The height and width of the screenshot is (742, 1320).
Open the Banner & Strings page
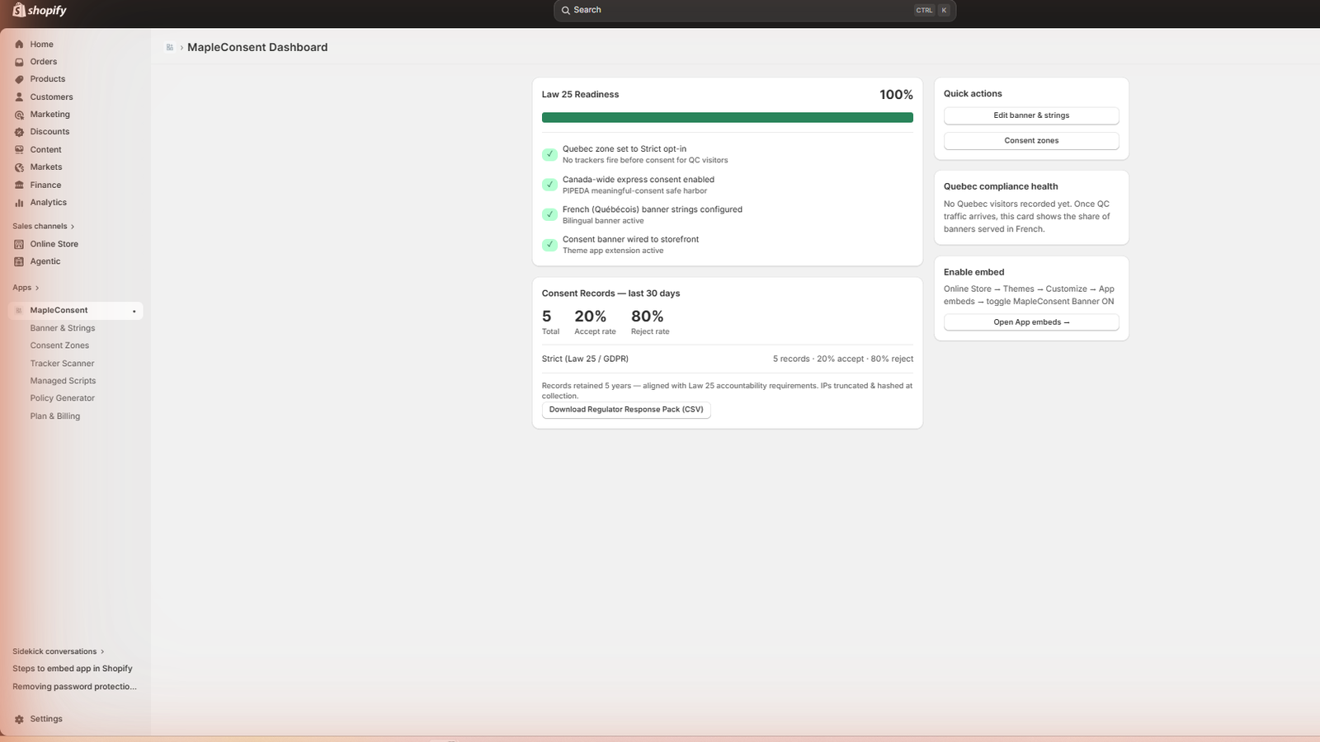pyautogui.click(x=63, y=328)
